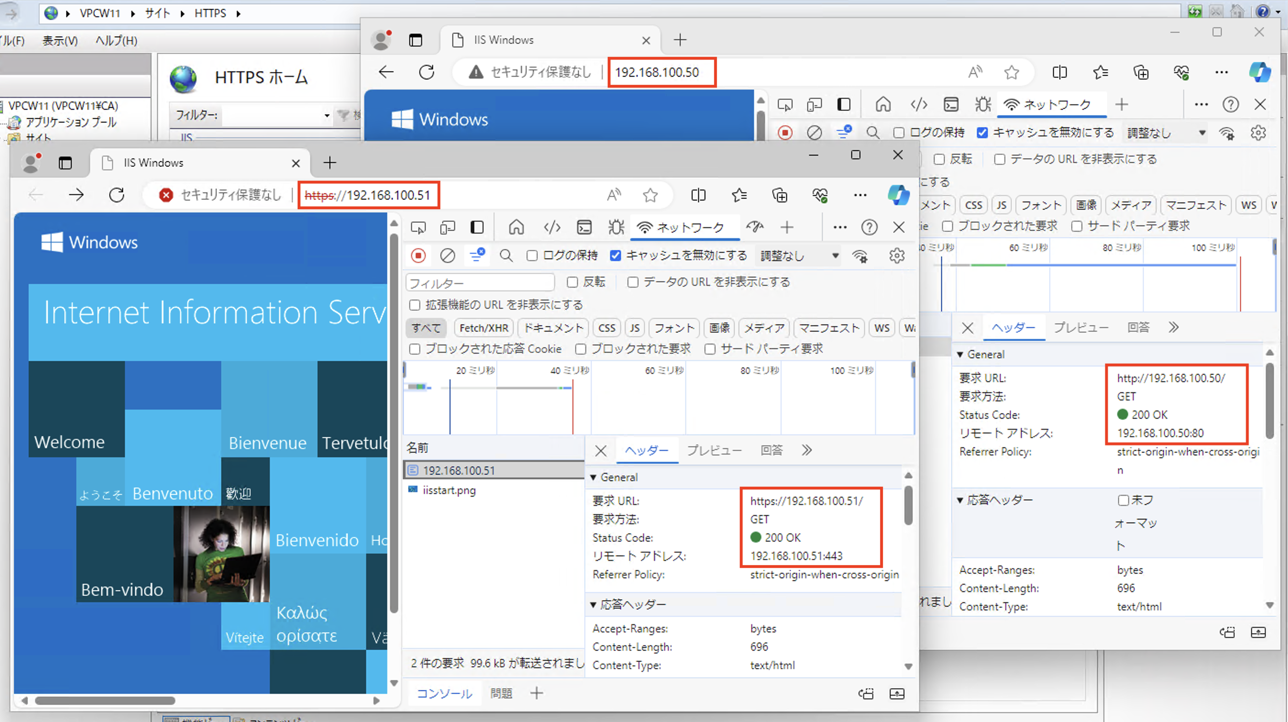The image size is (1288, 722).
Task: Open split screen in front Edge window
Action: click(698, 194)
